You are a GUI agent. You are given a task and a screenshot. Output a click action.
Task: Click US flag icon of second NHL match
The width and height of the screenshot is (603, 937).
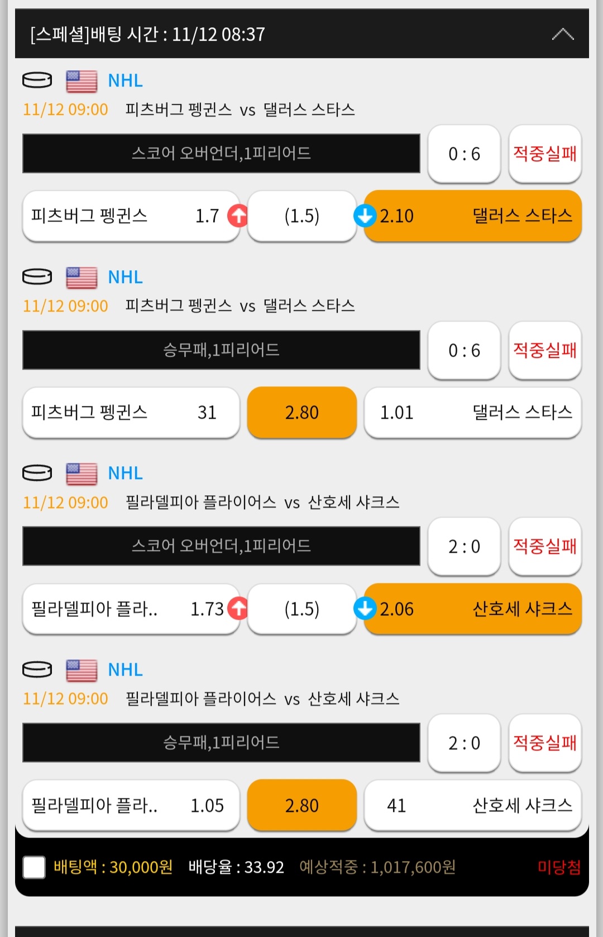coord(82,277)
